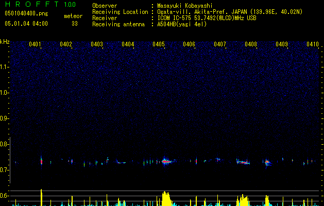
Task: Click the 1.0 kHz axis label
Action: pyautogui.click(x=5, y=93)
